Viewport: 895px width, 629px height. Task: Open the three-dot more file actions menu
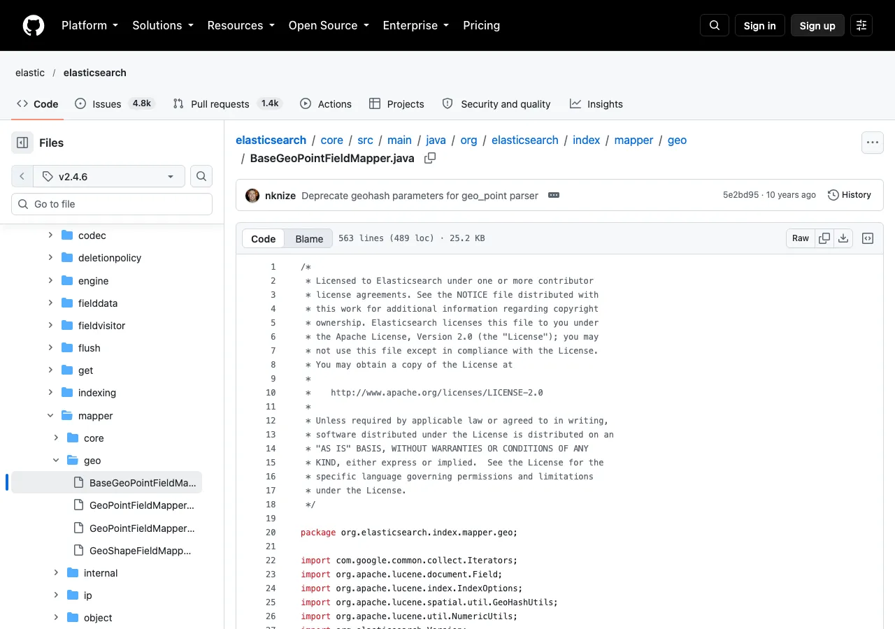(x=872, y=143)
